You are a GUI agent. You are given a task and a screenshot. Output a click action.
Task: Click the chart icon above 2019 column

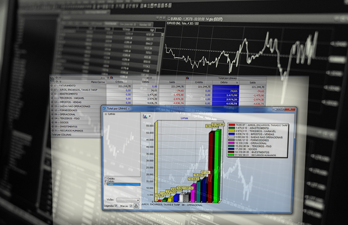[112, 78]
